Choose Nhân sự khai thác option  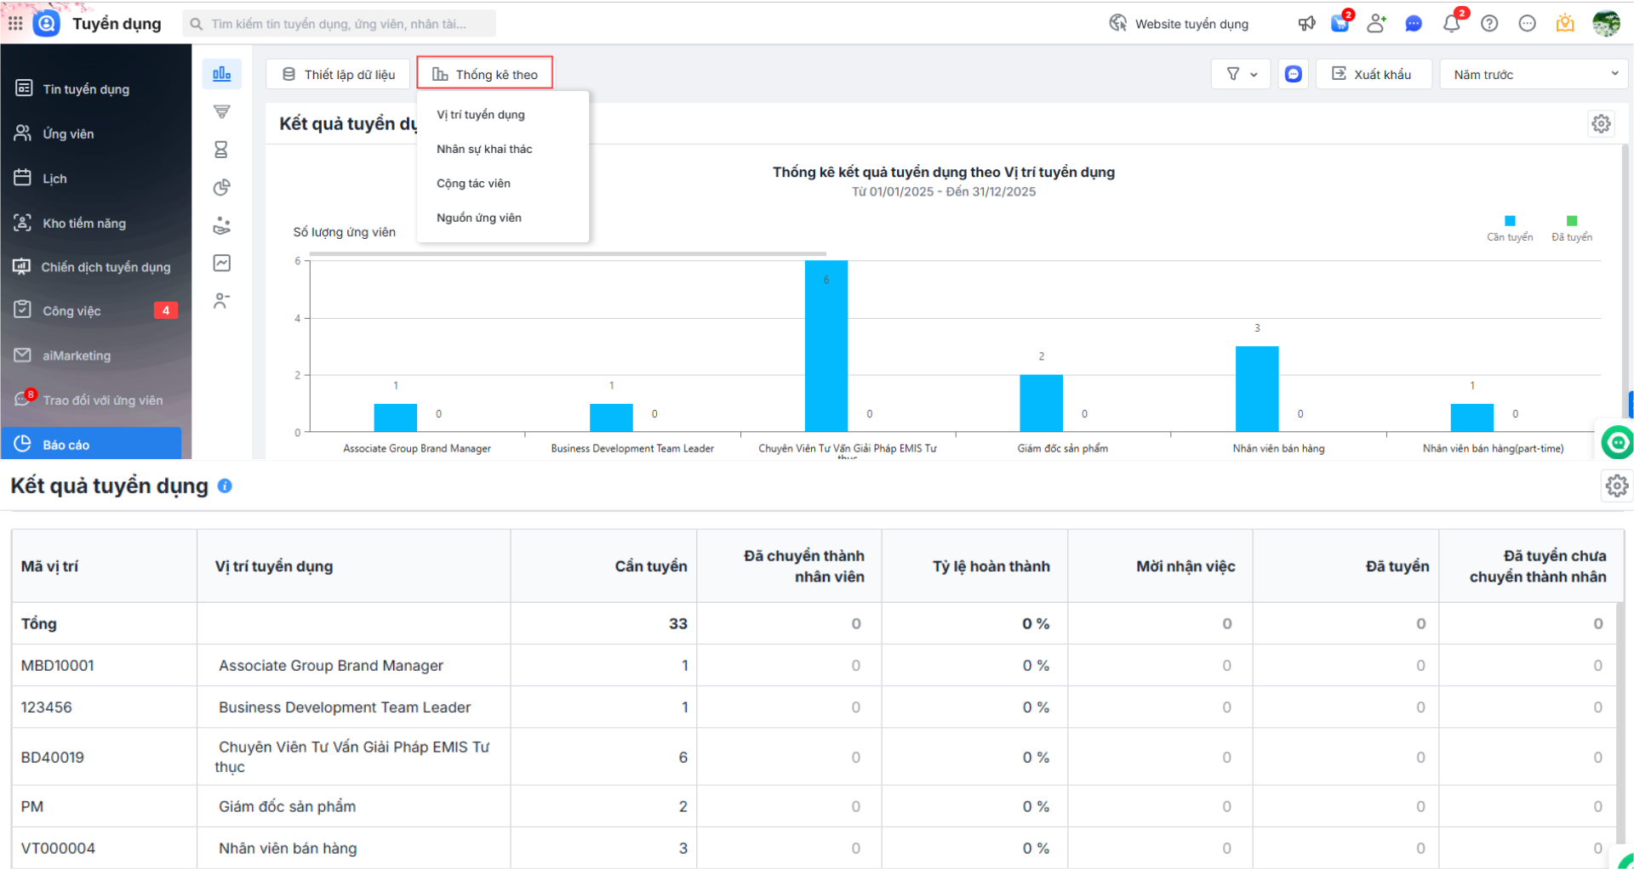[484, 149]
